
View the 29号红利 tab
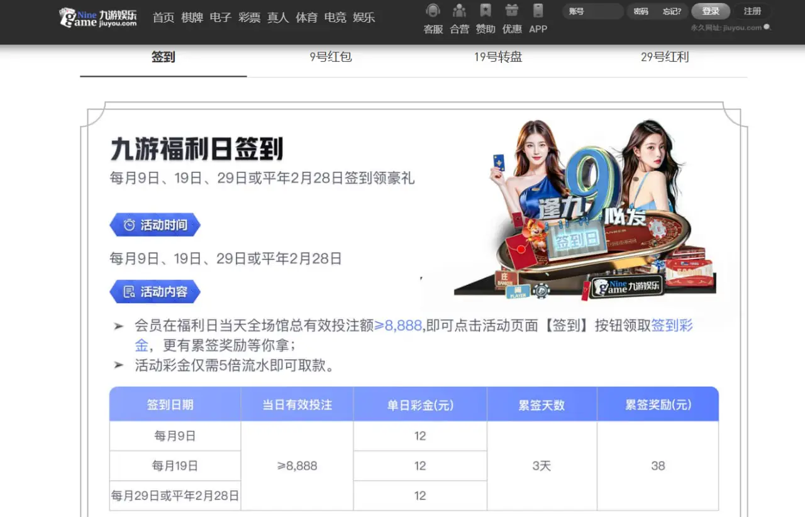[x=665, y=57]
